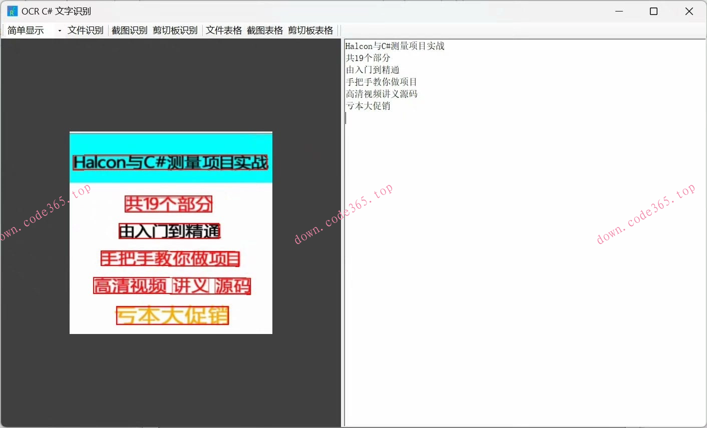
Task: Click the red box around '共19个部分'
Action: (168, 203)
